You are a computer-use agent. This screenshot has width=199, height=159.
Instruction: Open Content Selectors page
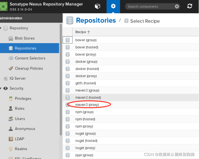click(x=30, y=58)
